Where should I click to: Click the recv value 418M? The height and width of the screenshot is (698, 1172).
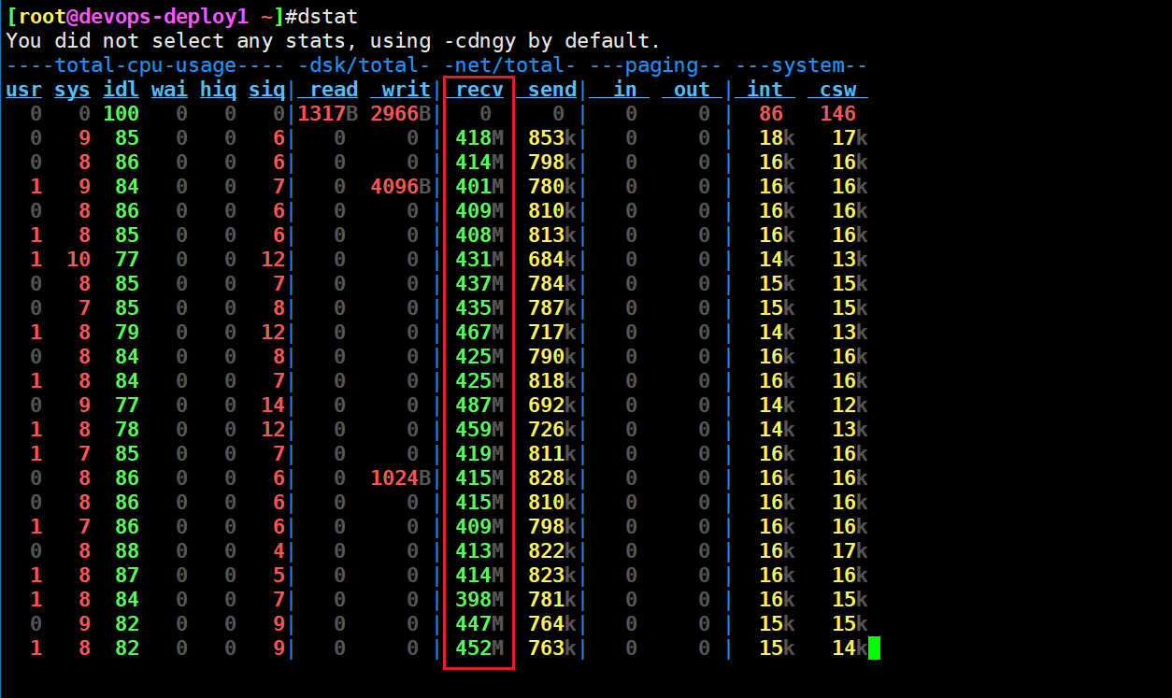click(480, 138)
